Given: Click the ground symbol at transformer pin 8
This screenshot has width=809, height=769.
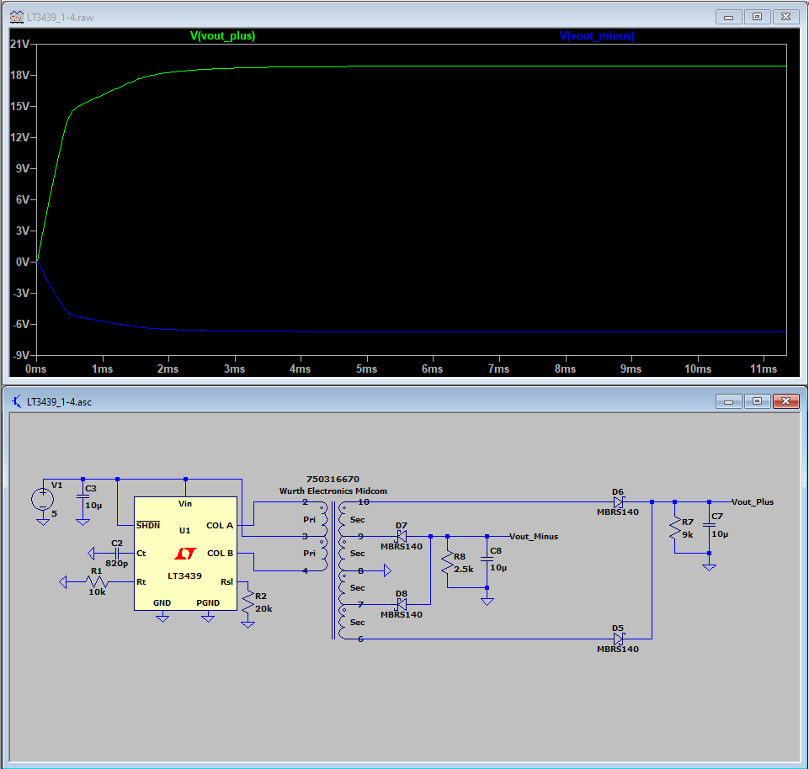Looking at the screenshot, I should click(387, 570).
